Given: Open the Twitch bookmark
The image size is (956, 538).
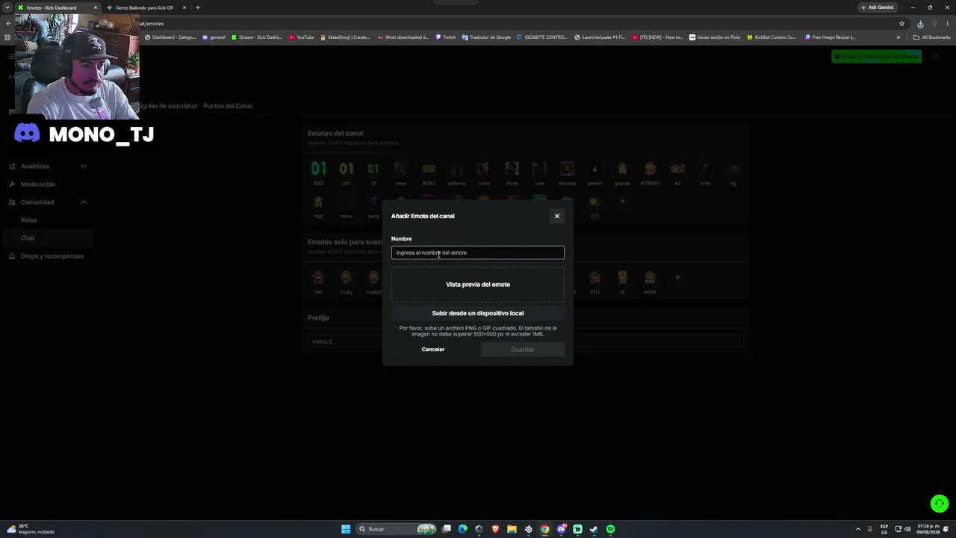Looking at the screenshot, I should [446, 37].
